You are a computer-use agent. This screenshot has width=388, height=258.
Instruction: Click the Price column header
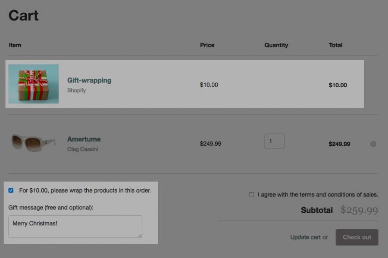pos(207,45)
